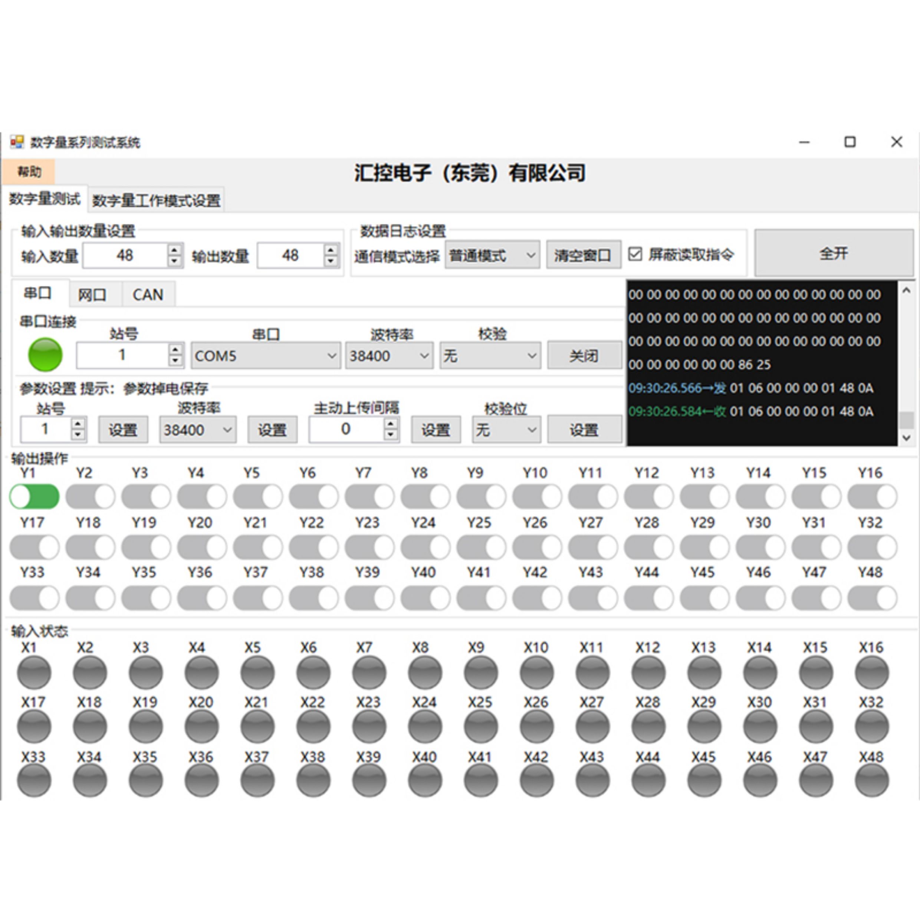Uncheck the 屏蔽读取指令 checkbox
The height and width of the screenshot is (920, 920).
(635, 254)
